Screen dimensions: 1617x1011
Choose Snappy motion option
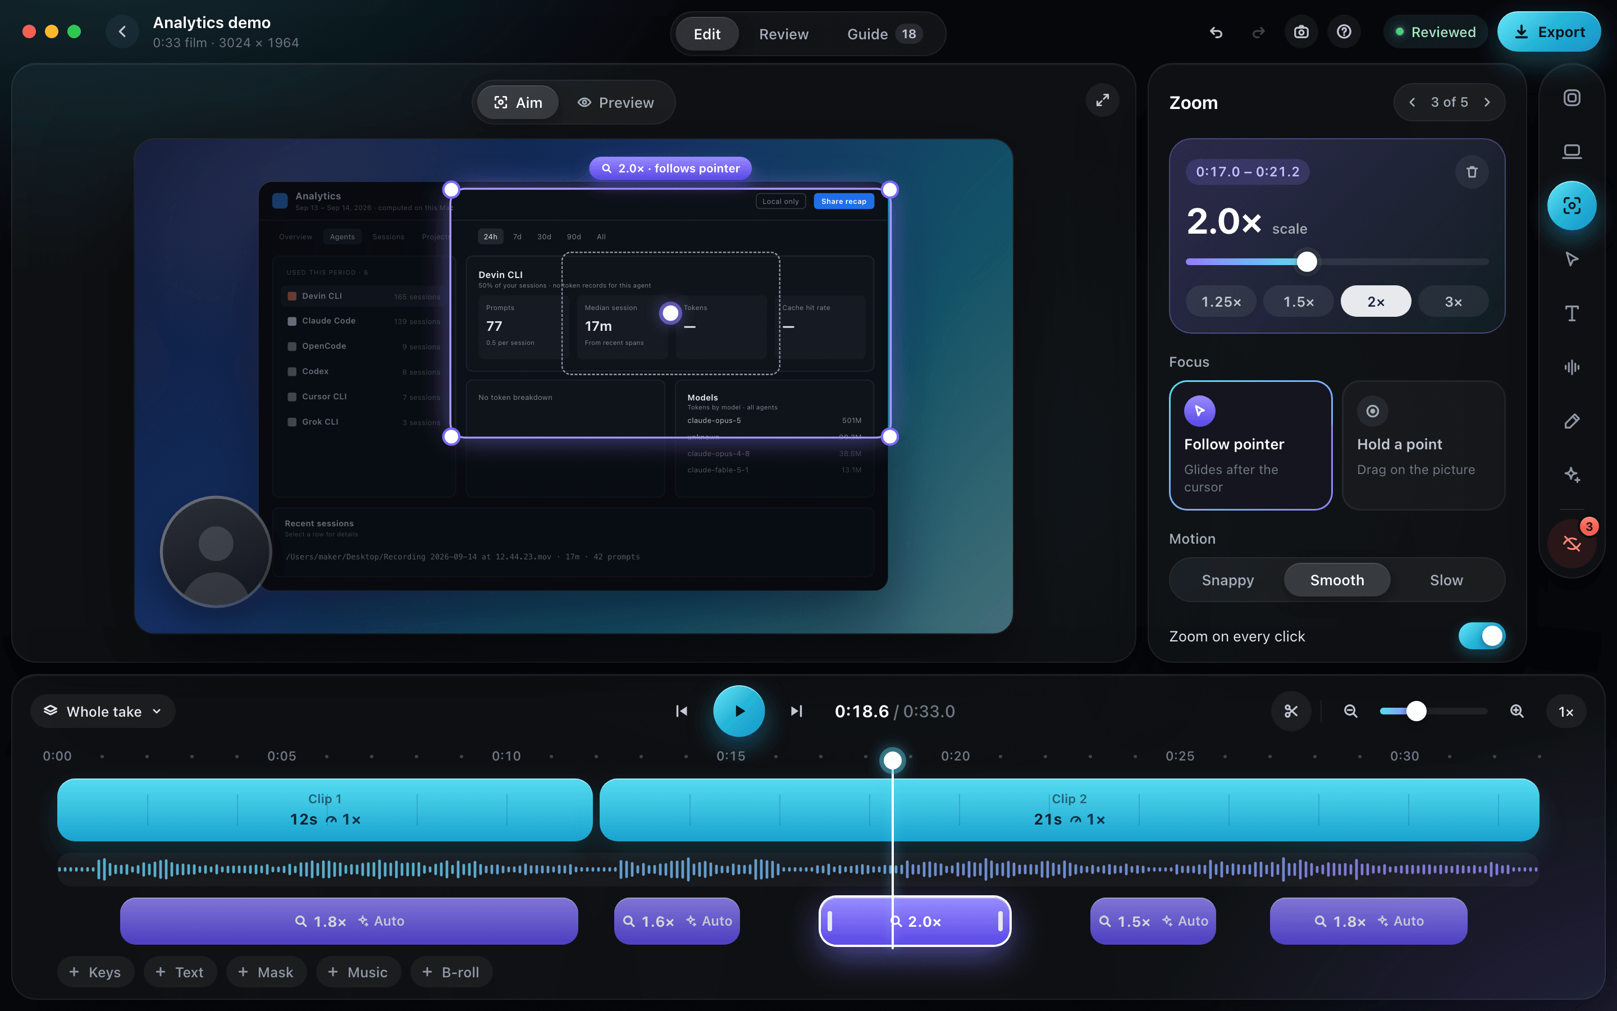click(x=1227, y=580)
